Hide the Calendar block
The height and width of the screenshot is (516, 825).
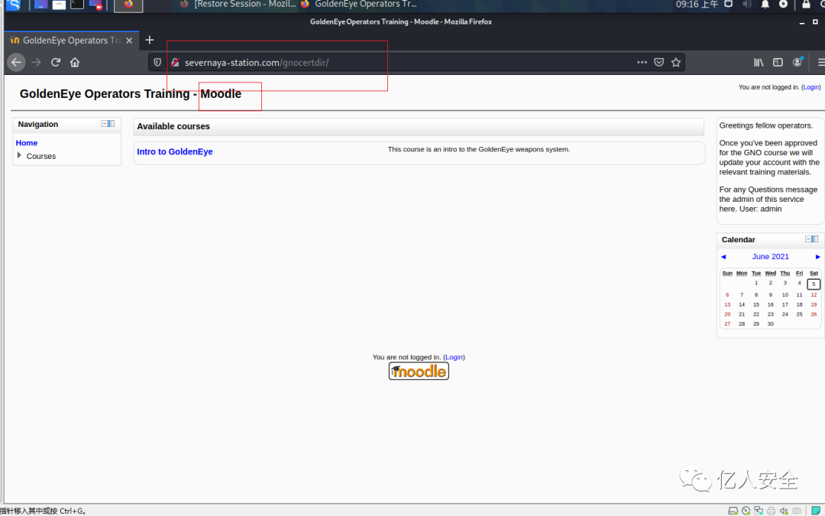click(808, 239)
